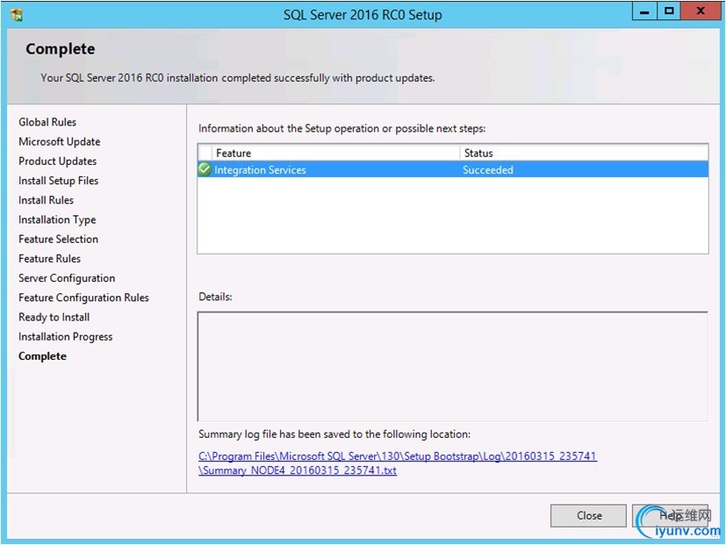Image resolution: width=726 pixels, height=545 pixels.
Task: Click the Succeeded status cell
Action: (487, 170)
